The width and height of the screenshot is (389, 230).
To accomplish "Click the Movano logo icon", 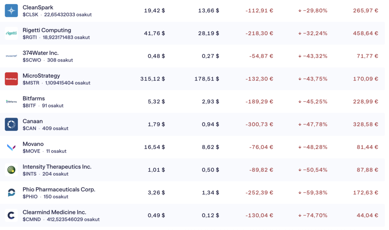I will (11, 147).
